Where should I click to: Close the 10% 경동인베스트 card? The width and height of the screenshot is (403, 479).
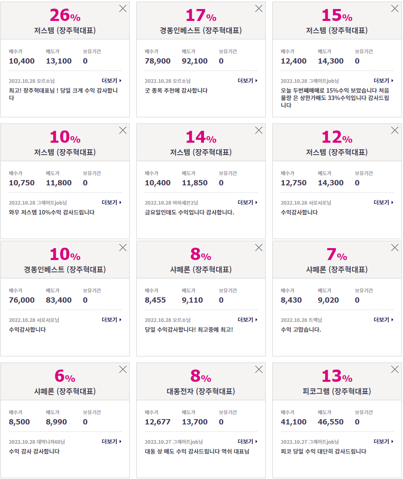click(122, 248)
